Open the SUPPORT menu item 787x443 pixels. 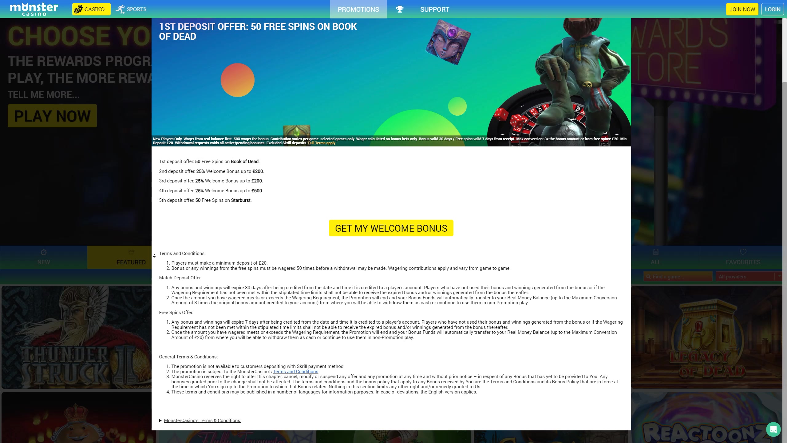pos(434,9)
